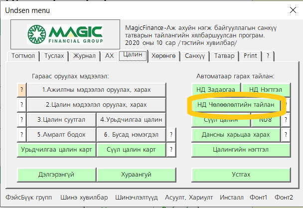Click the ? help beside 5.Амралт бодох

(21, 135)
